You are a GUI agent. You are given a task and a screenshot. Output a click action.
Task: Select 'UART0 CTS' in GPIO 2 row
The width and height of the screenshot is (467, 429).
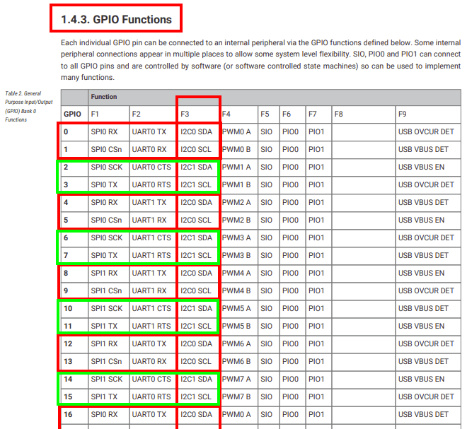coord(151,168)
